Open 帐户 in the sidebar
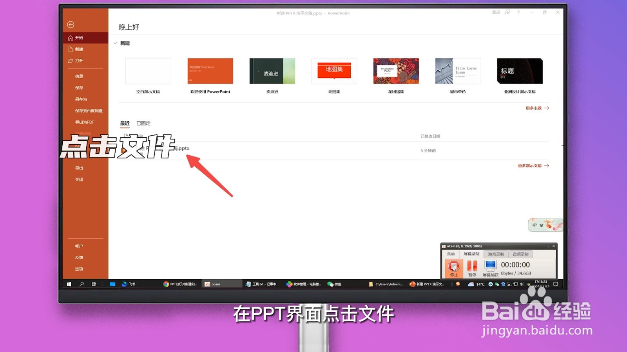The height and width of the screenshot is (352, 627). point(79,246)
